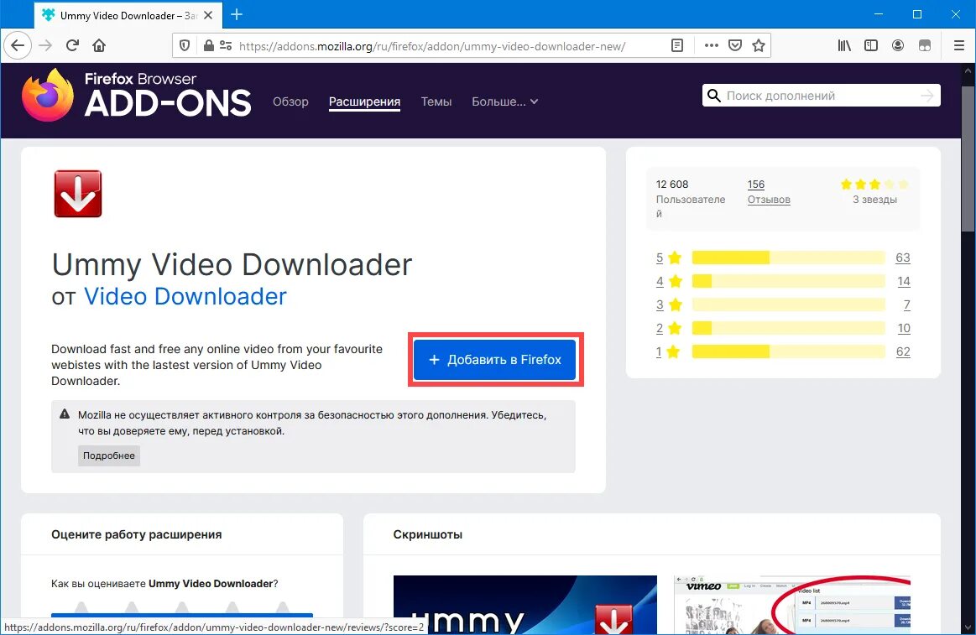The width and height of the screenshot is (976, 635).
Task: Show sidebars toolbar icon
Action: pos(871,45)
